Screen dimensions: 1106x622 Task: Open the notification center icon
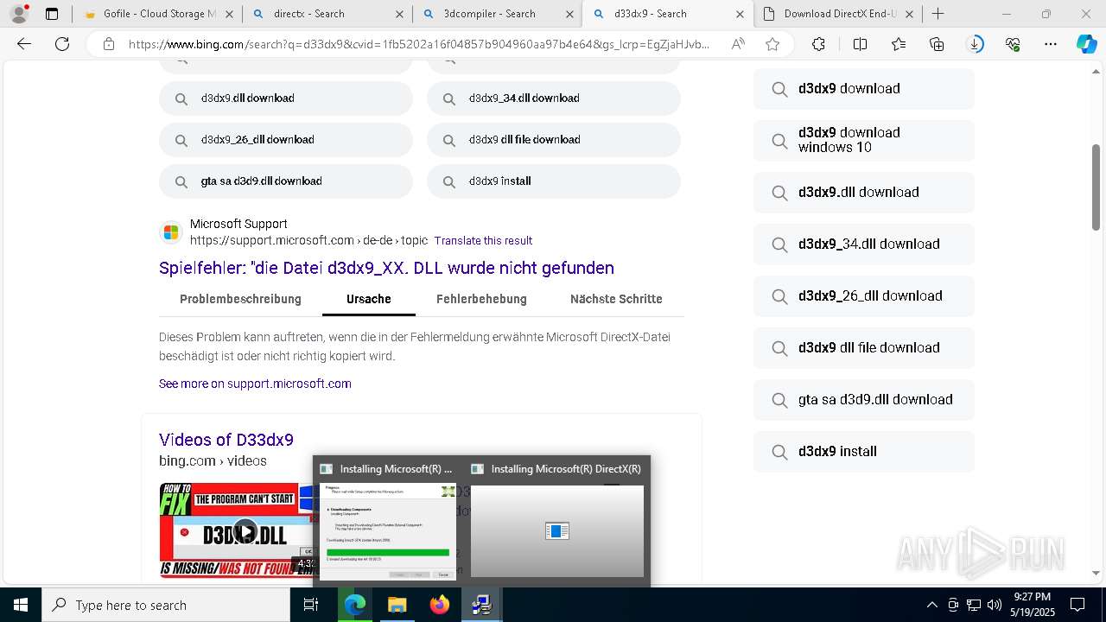[1077, 605]
